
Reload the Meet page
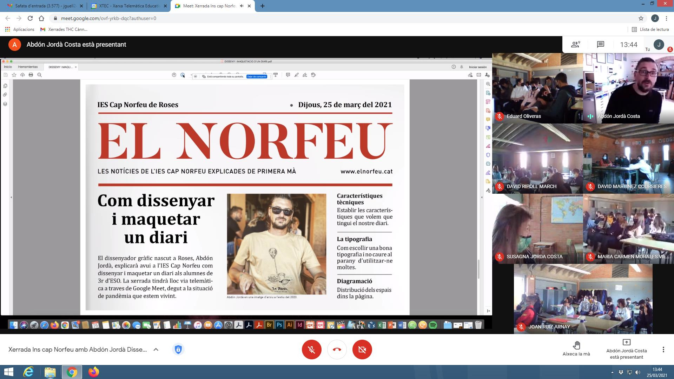[30, 18]
